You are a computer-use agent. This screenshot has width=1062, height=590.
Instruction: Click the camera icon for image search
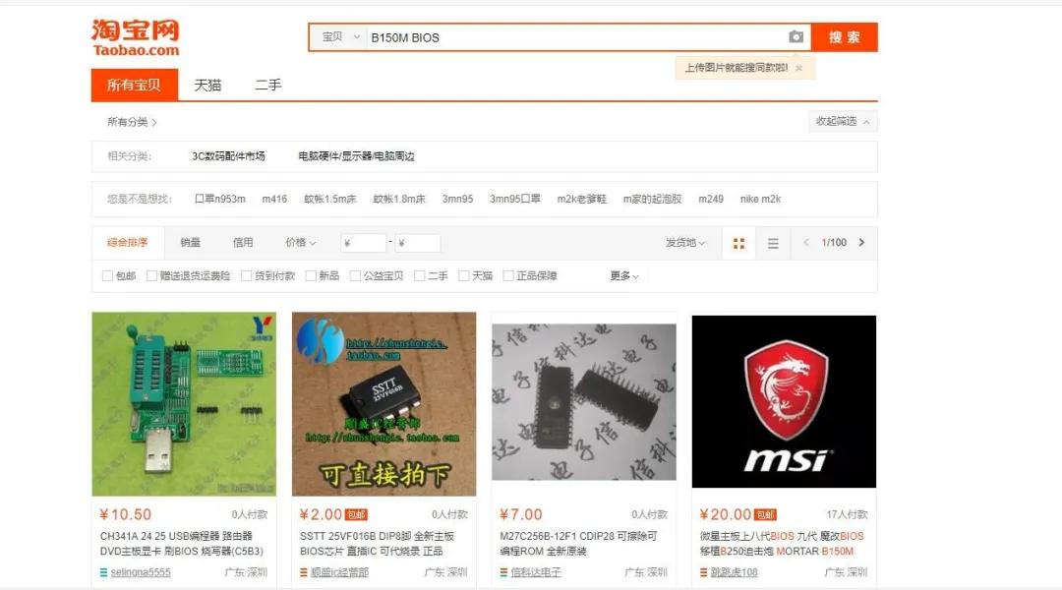pyautogui.click(x=796, y=36)
